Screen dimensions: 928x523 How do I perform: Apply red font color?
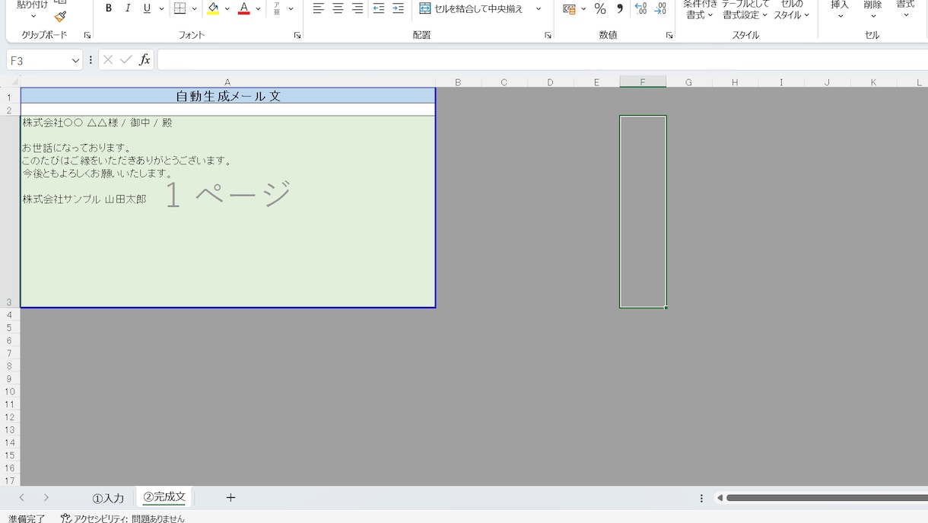(244, 8)
